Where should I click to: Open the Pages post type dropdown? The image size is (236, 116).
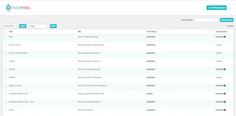click(39, 26)
